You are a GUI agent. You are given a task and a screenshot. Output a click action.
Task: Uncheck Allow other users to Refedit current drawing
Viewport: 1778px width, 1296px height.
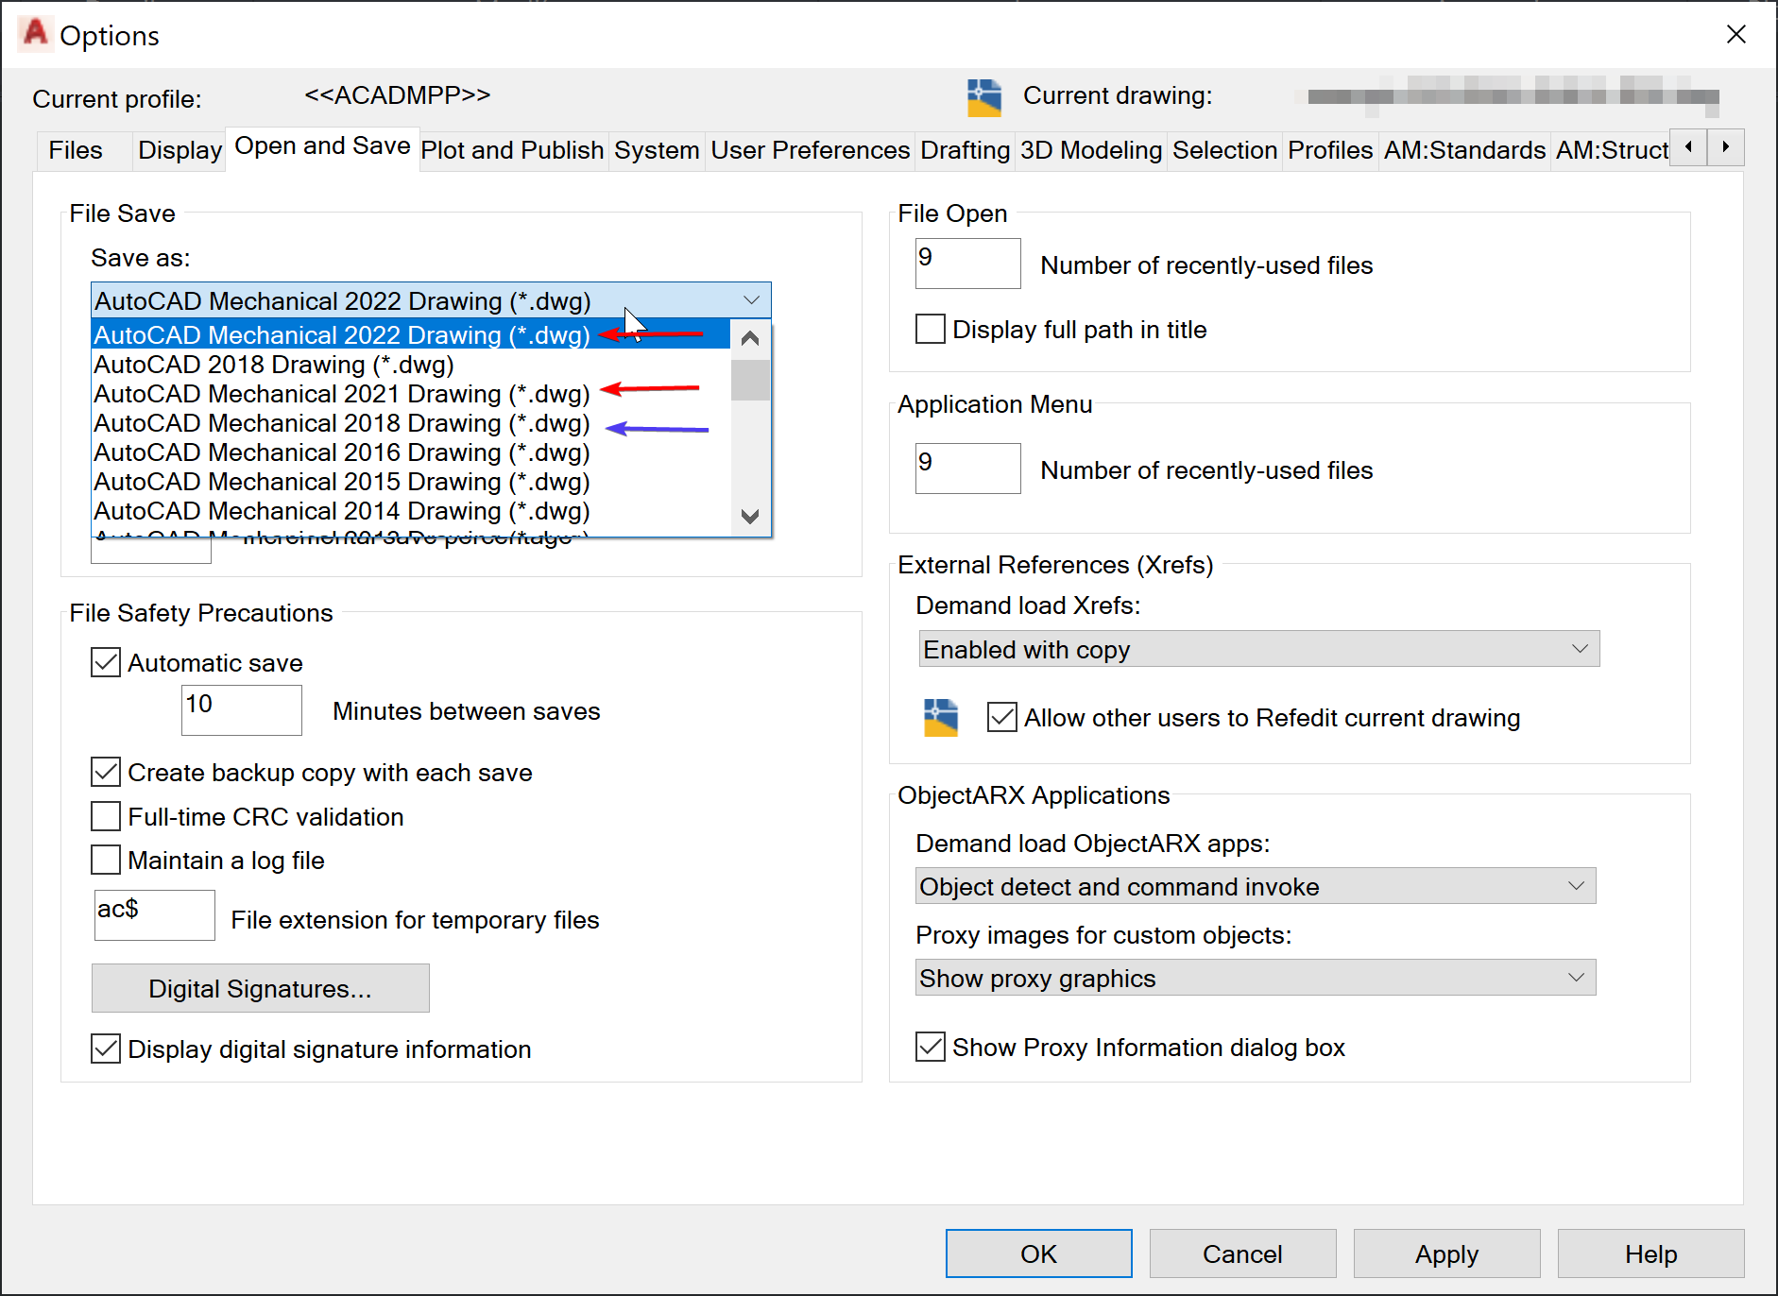[1002, 717]
